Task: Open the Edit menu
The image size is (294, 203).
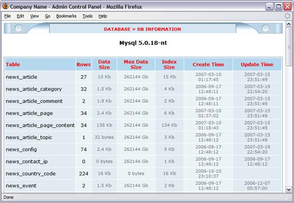Action: (20, 17)
